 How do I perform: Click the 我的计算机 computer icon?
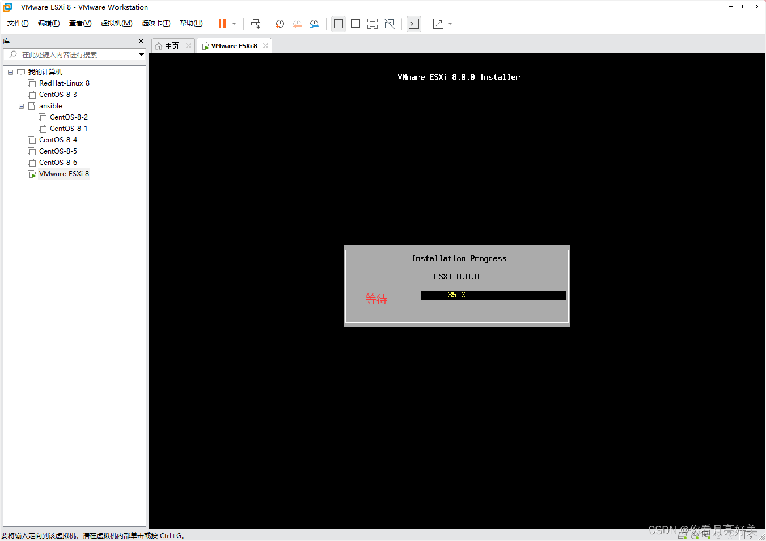pyautogui.click(x=21, y=72)
